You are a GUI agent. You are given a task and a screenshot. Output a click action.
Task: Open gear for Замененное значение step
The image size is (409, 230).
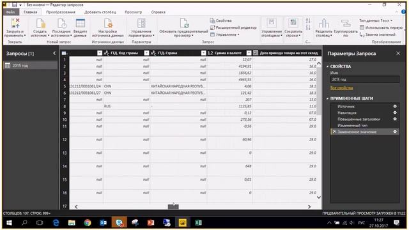coord(395,132)
